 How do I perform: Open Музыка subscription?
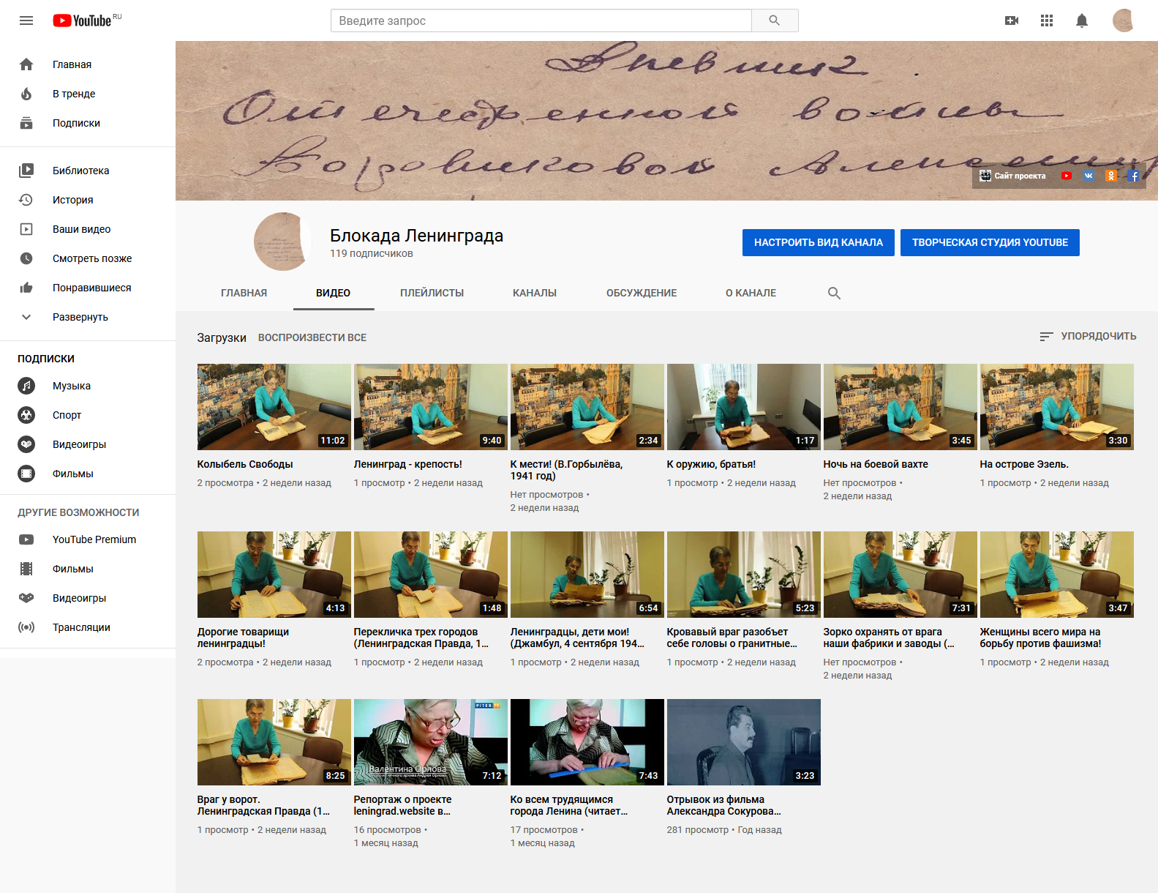pyautogui.click(x=88, y=386)
